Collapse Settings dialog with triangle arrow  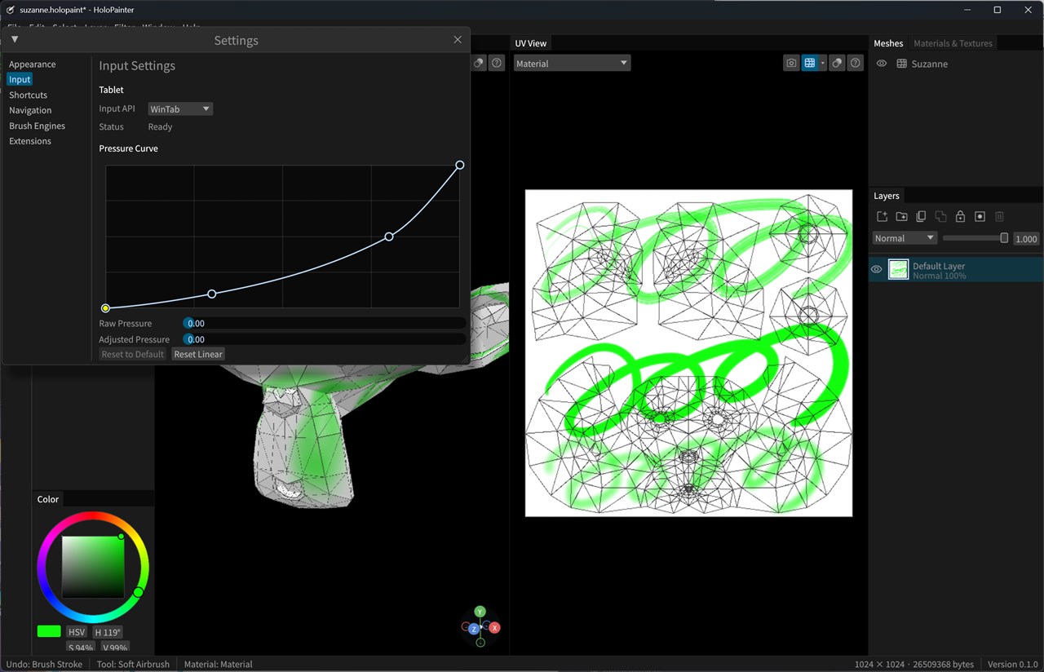[15, 39]
